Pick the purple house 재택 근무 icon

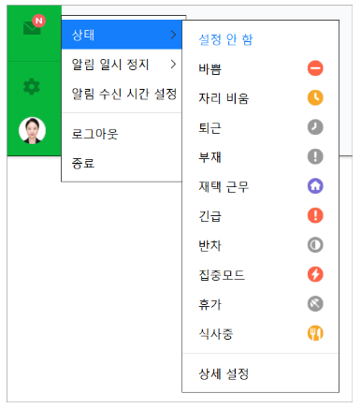[x=315, y=186]
